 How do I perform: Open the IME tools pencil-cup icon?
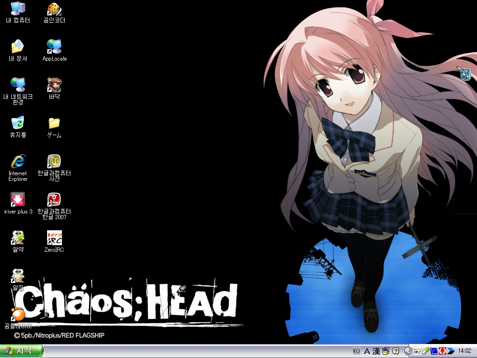point(386,351)
